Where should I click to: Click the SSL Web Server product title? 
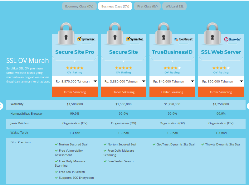[x=221, y=52]
